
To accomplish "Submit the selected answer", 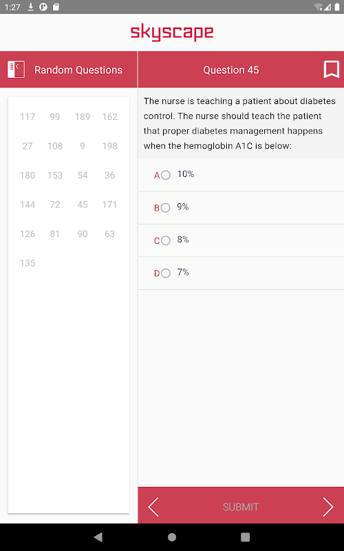I will (x=241, y=507).
